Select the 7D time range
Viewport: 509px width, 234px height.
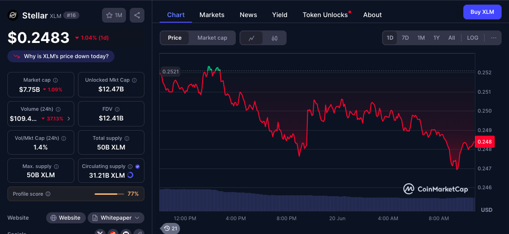point(405,38)
